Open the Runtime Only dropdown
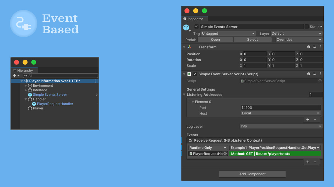The height and width of the screenshot is (187, 334). coord(208,148)
